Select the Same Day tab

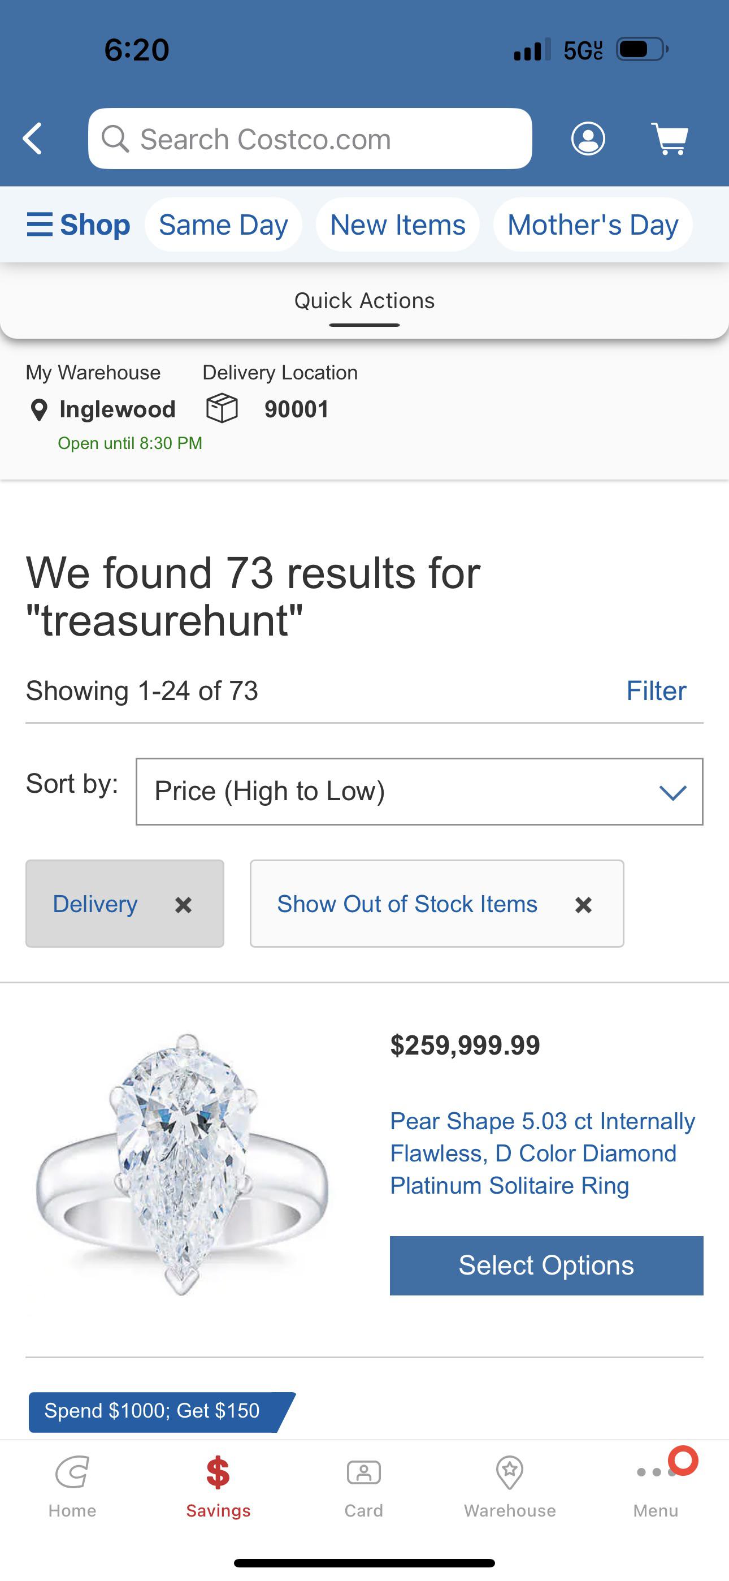(x=223, y=224)
